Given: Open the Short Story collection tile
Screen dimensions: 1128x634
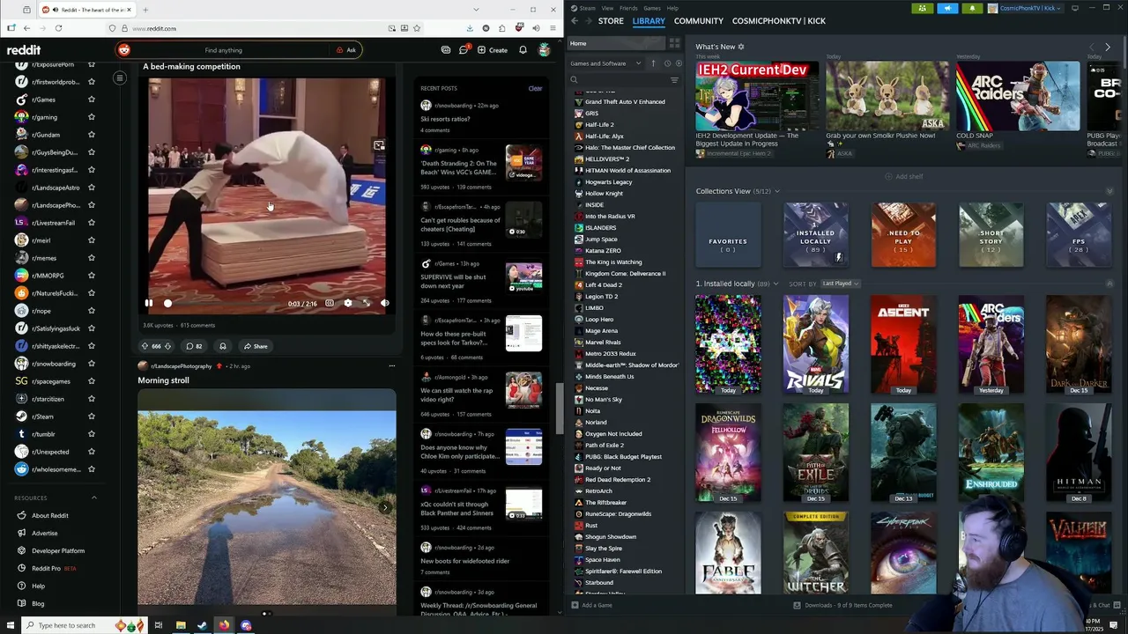Looking at the screenshot, I should tap(991, 235).
